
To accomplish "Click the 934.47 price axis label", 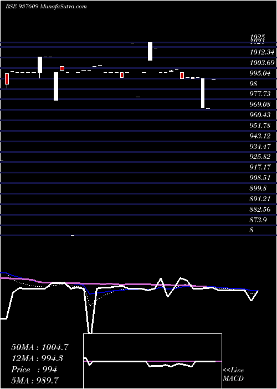I will point(260,147).
